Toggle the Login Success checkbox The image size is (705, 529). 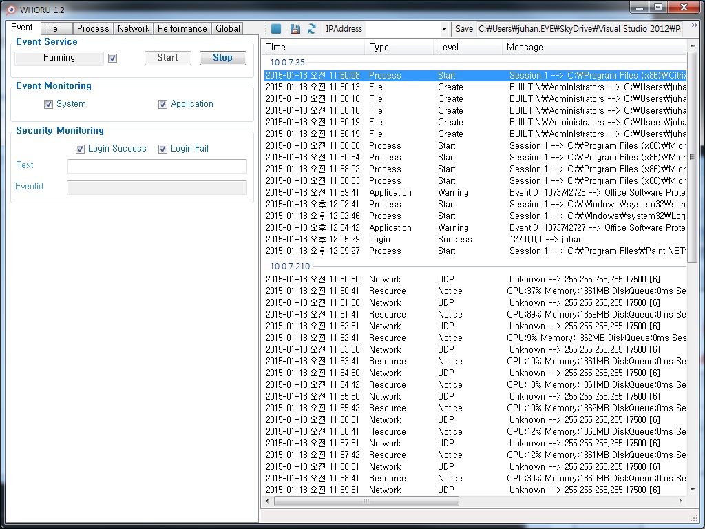tap(81, 149)
